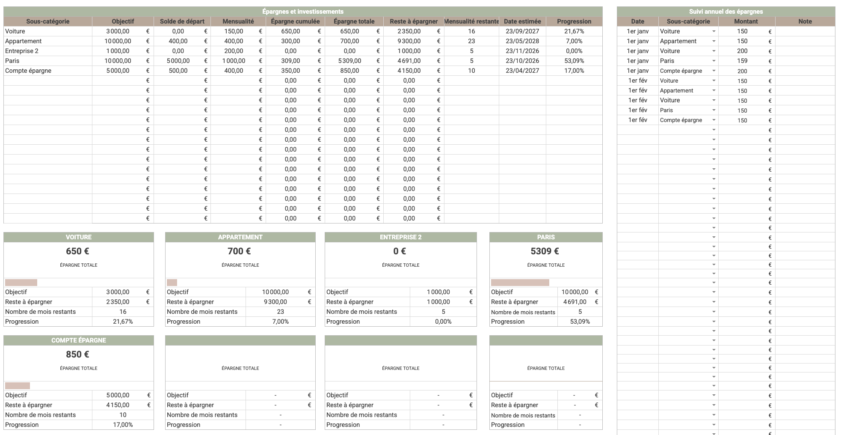Click the '17,00%' progression in Compte épargne card
841x435 pixels.
click(x=123, y=425)
